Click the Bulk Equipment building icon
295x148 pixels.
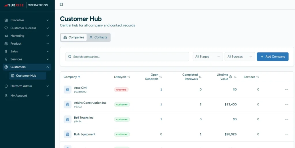[67, 134]
